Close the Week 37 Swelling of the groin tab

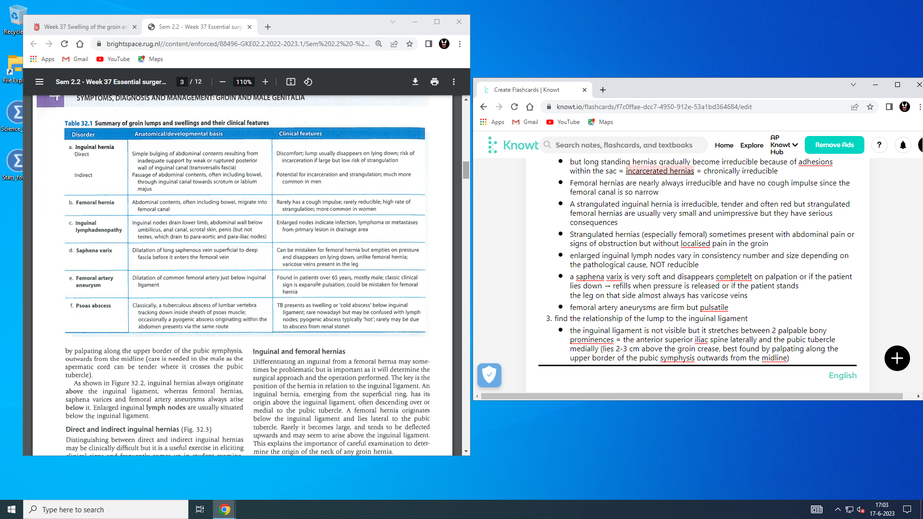tap(135, 27)
